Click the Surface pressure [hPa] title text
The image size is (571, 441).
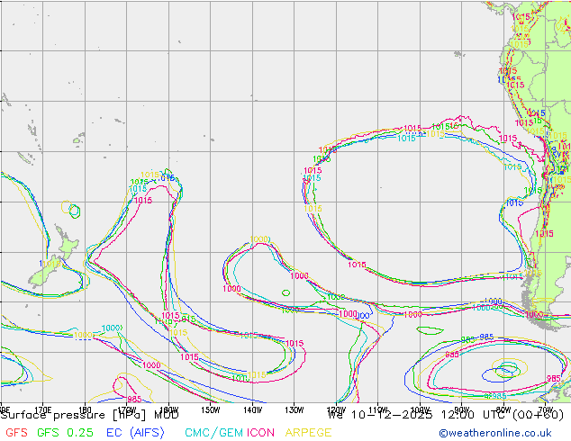click(73, 415)
